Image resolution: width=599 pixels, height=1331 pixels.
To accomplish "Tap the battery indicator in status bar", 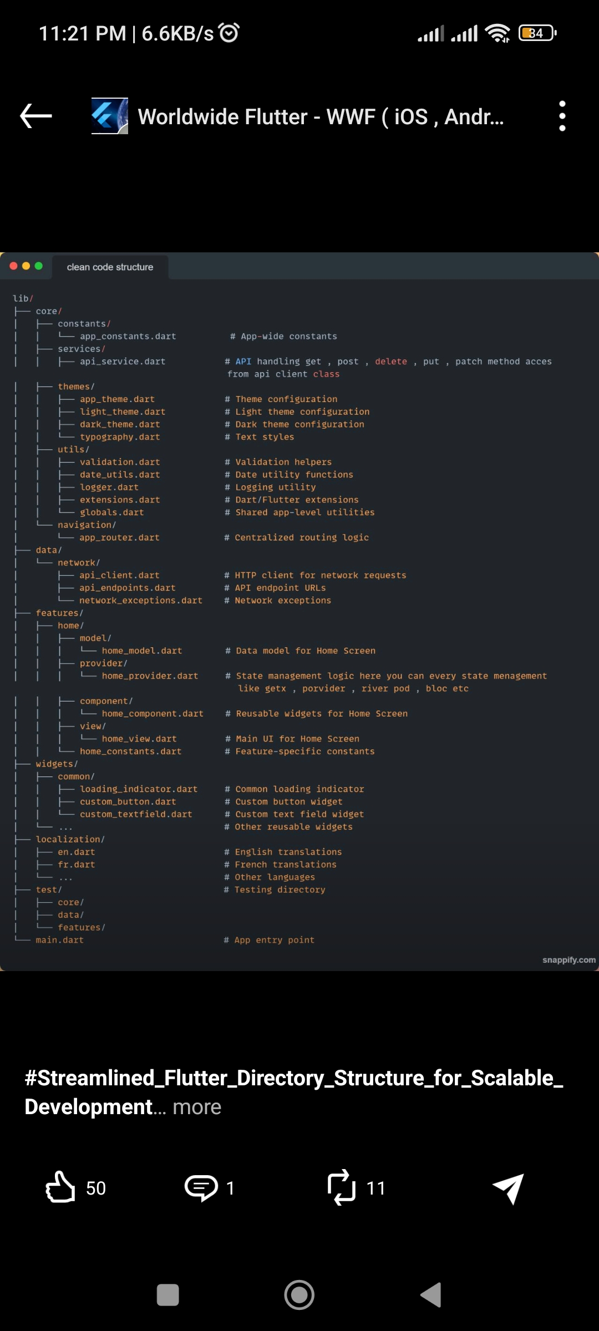I will pyautogui.click(x=537, y=33).
